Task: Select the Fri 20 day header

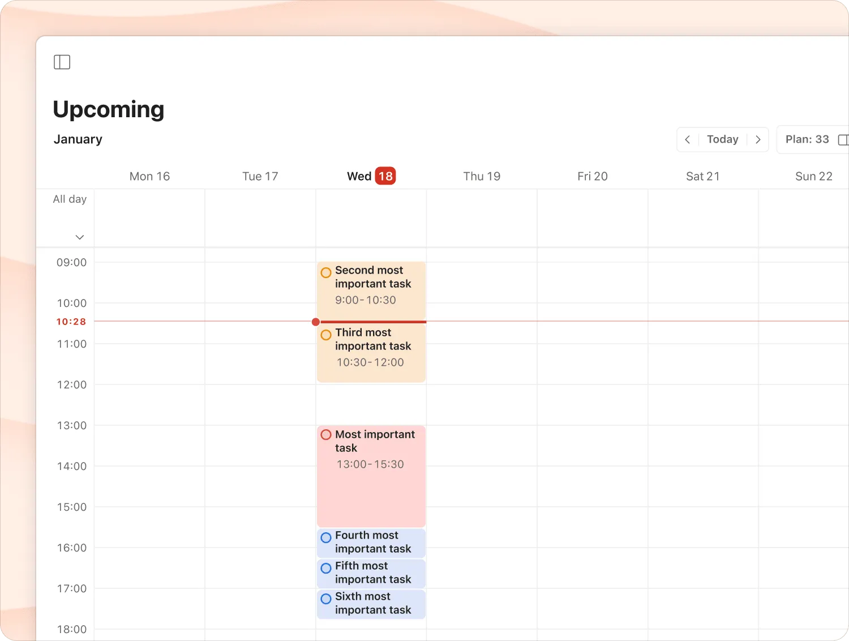Action: point(592,177)
